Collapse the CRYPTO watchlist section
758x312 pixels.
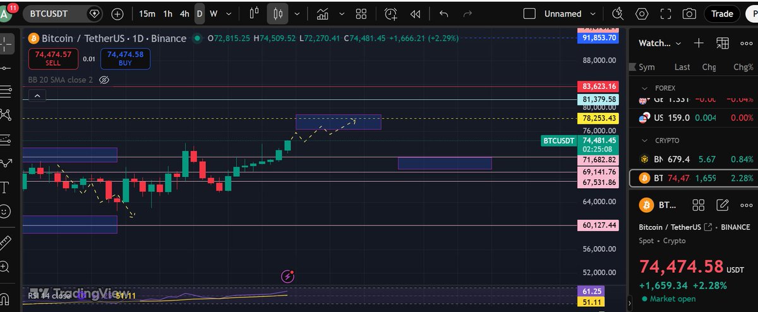[645, 140]
